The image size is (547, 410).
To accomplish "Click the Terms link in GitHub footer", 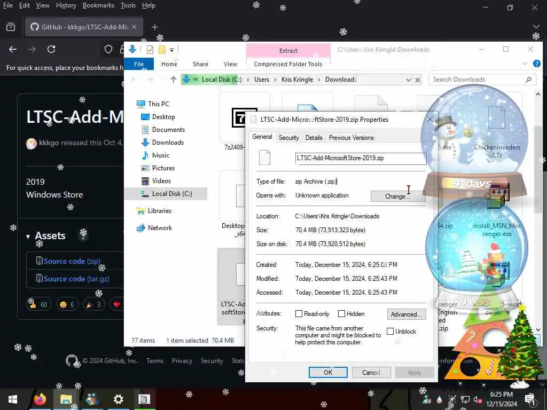I will 155,361.
